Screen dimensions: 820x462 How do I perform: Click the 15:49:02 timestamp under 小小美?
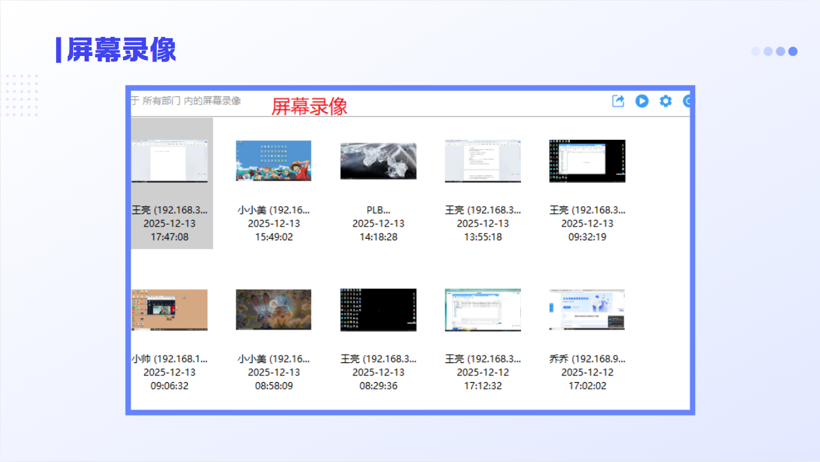[x=273, y=237]
